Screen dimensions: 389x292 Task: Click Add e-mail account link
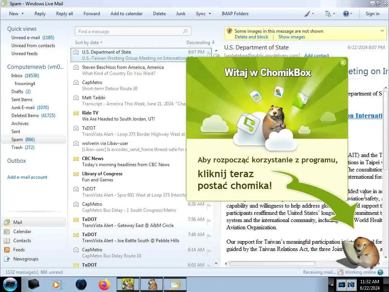[27, 177]
